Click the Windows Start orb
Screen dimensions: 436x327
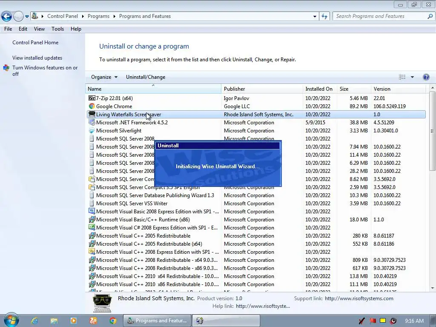tap(11, 320)
